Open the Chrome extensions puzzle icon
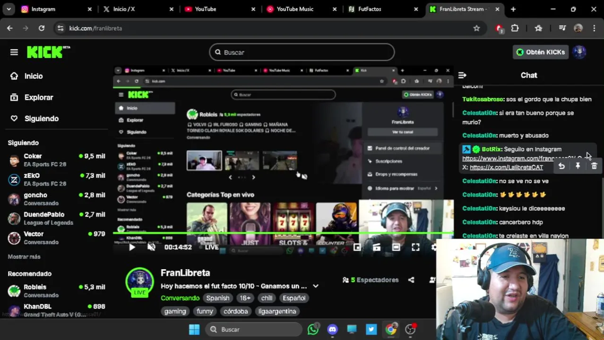 tap(515, 28)
